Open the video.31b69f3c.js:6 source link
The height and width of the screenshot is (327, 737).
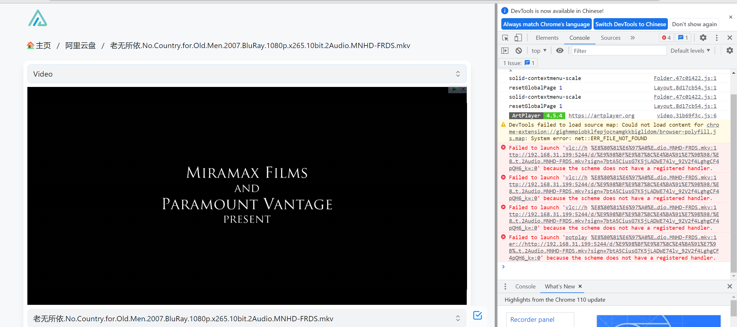tap(686, 115)
